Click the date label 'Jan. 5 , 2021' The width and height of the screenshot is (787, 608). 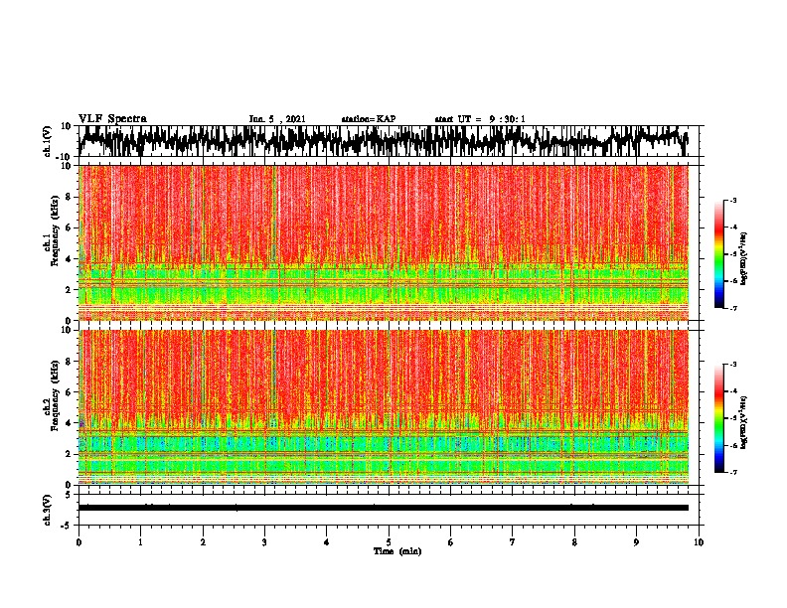[x=277, y=119]
